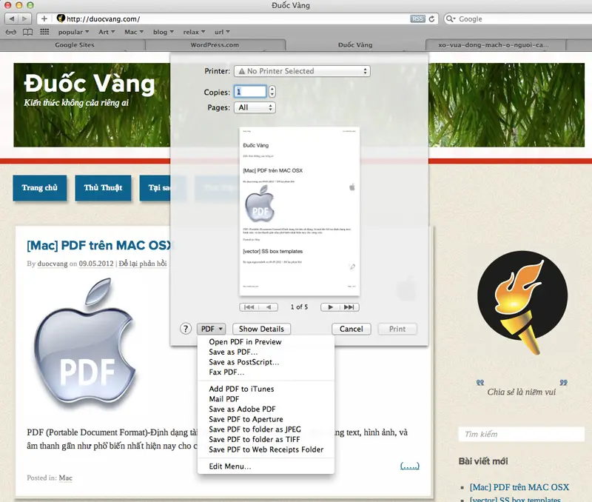592x502 pixels.
Task: Show bookmarks with the open book icon
Action: (27, 32)
